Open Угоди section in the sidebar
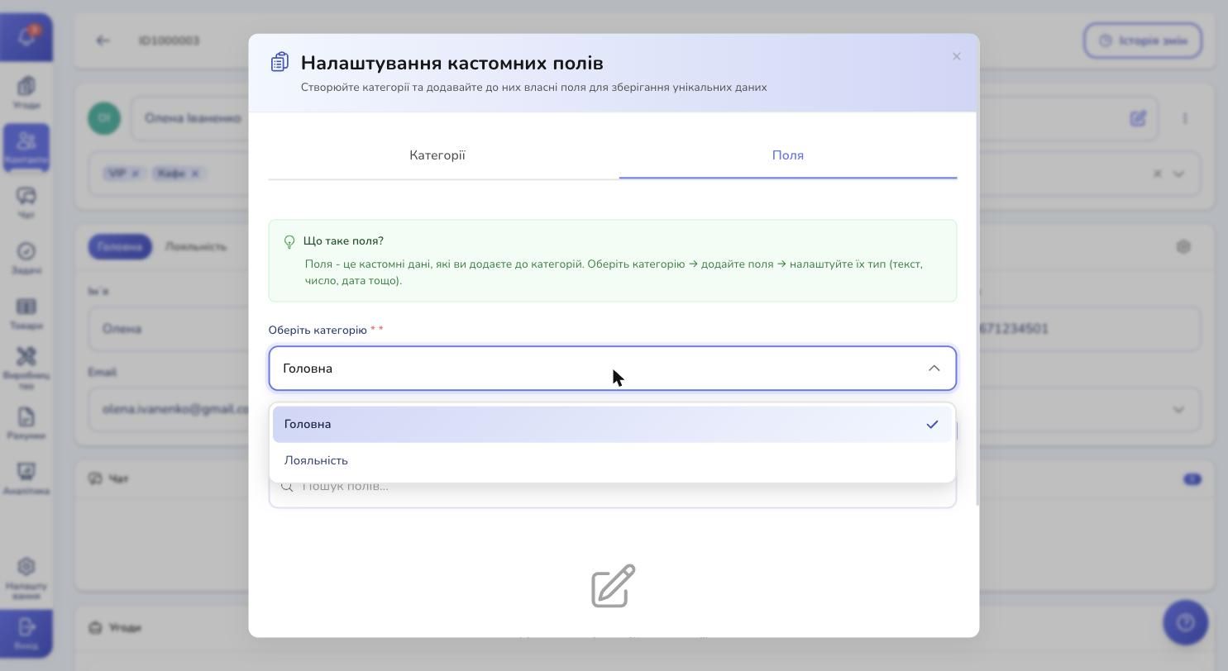This screenshot has height=671, width=1228. 26,93
